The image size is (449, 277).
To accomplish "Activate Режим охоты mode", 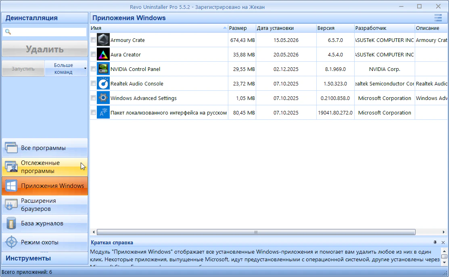I will click(45, 242).
